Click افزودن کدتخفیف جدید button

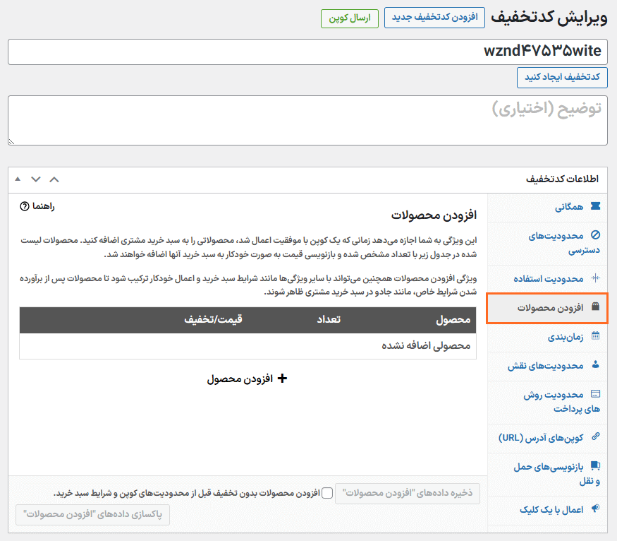point(434,18)
